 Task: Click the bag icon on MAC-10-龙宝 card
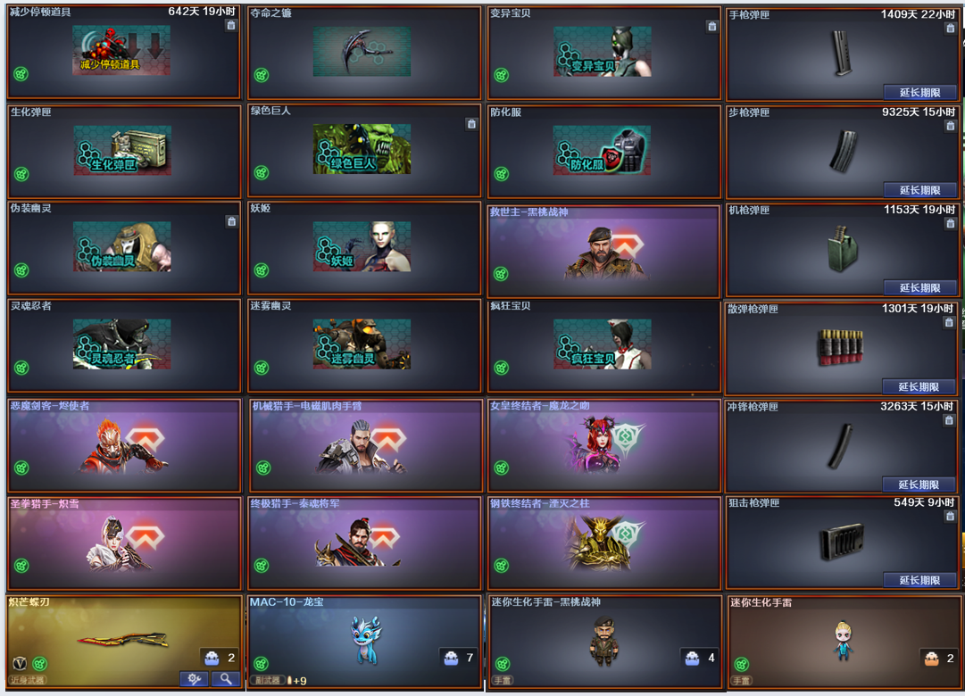451,658
